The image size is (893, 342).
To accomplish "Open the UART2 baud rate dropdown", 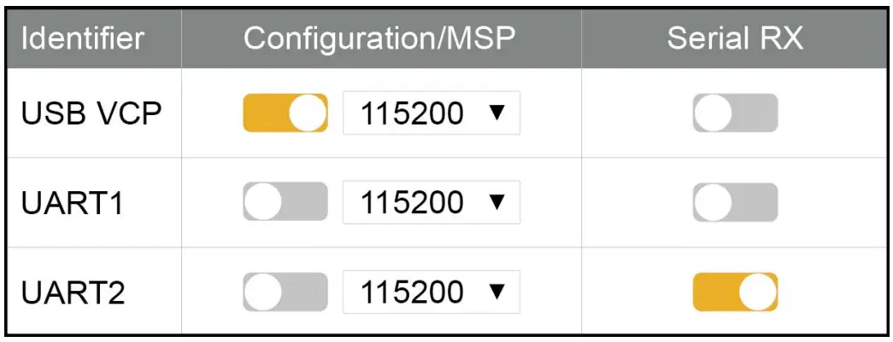I will pyautogui.click(x=431, y=293).
